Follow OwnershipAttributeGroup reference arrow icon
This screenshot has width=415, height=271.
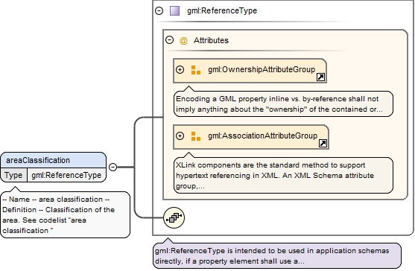tap(320, 77)
